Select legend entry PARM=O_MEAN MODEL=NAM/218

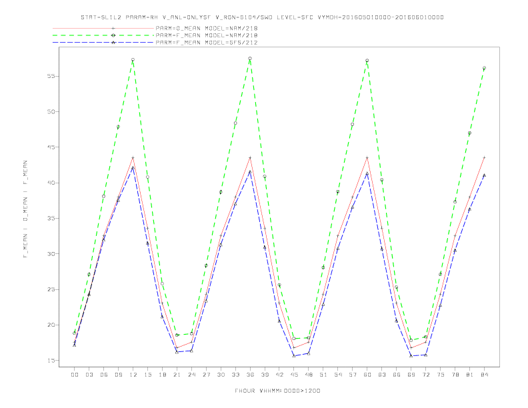click(207, 28)
